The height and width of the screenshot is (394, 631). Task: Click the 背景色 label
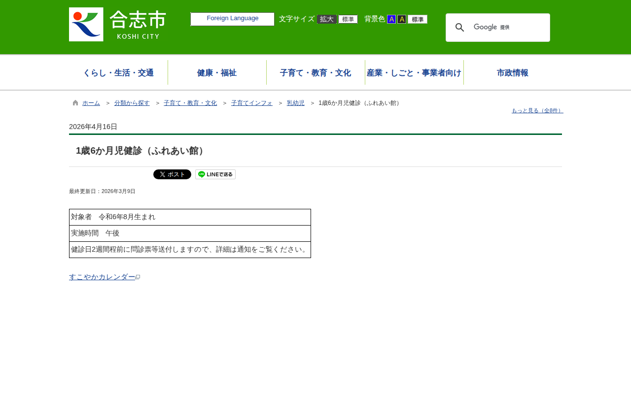375,19
